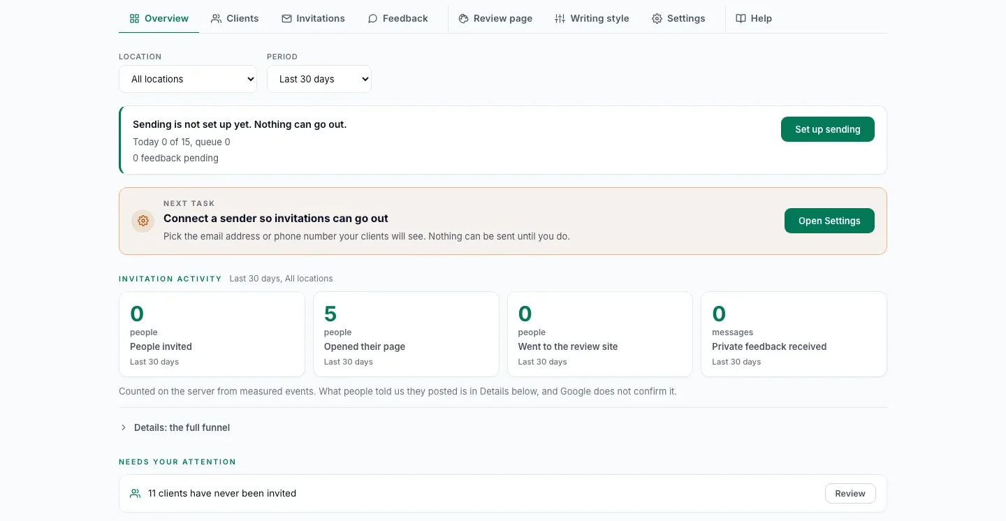Screen dimensions: 1006x521
Task: Switch to the Clients tab
Action: (x=235, y=19)
